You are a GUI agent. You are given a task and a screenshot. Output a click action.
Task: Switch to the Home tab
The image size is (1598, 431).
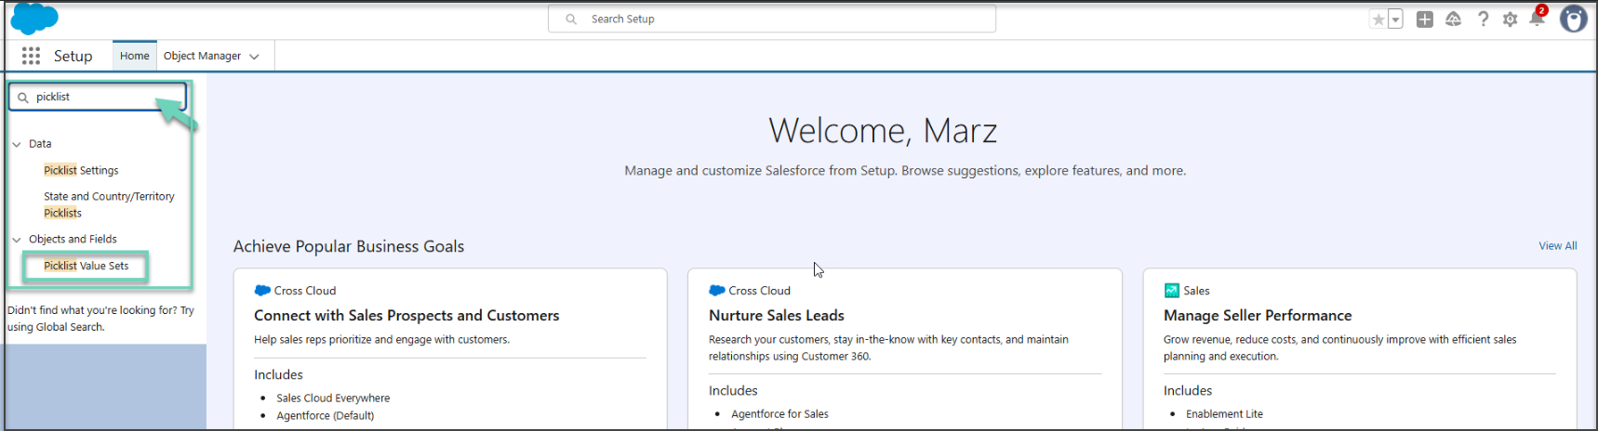[134, 56]
